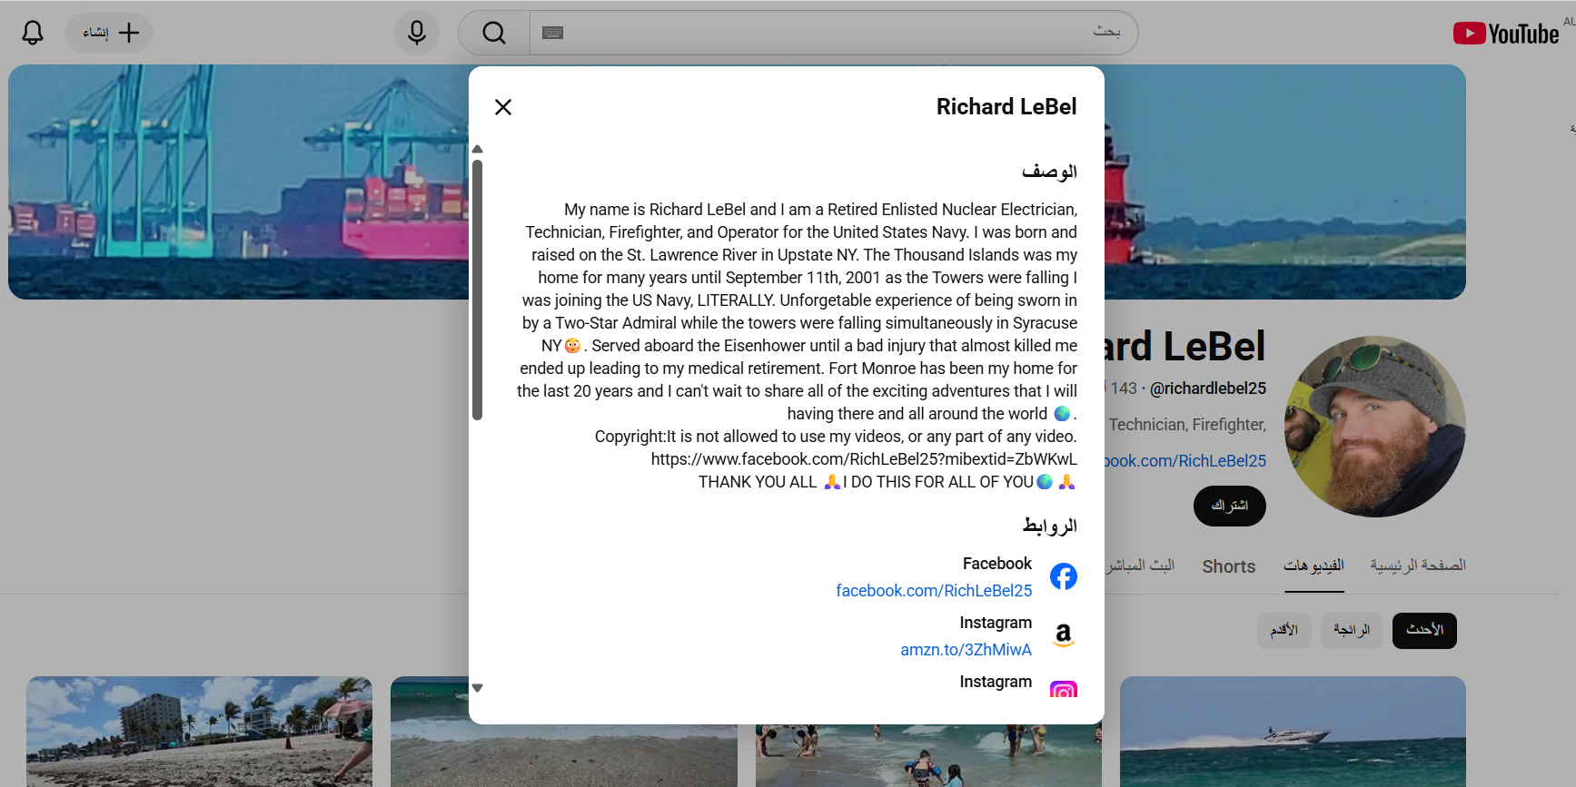Start voice search with microphone icon

pos(417,34)
